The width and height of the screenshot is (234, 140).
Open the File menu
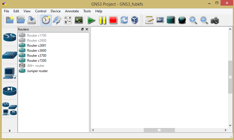(x=6, y=11)
